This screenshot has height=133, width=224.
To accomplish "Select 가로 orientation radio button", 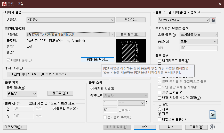I will point(159,114).
